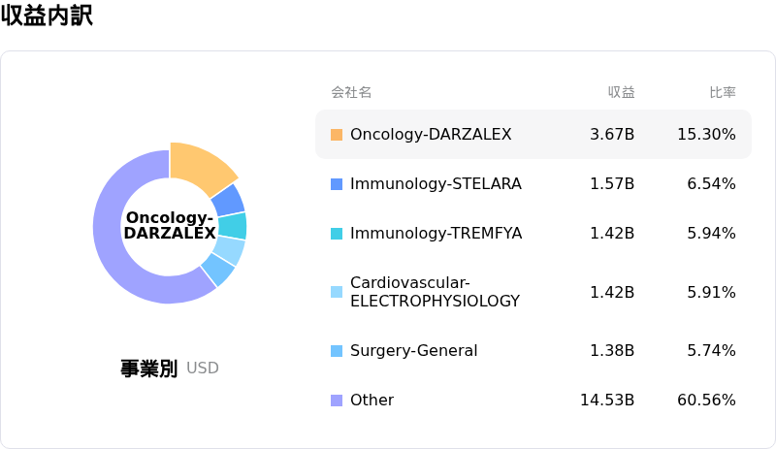The width and height of the screenshot is (776, 449).
Task: Click the 会社名 column header
Action: coord(351,93)
